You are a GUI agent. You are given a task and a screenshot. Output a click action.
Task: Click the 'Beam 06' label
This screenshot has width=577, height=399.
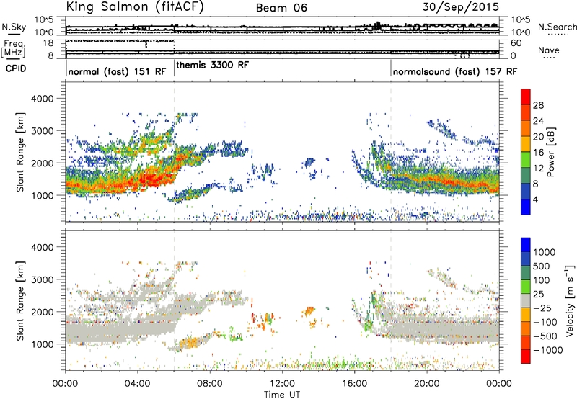click(x=281, y=8)
